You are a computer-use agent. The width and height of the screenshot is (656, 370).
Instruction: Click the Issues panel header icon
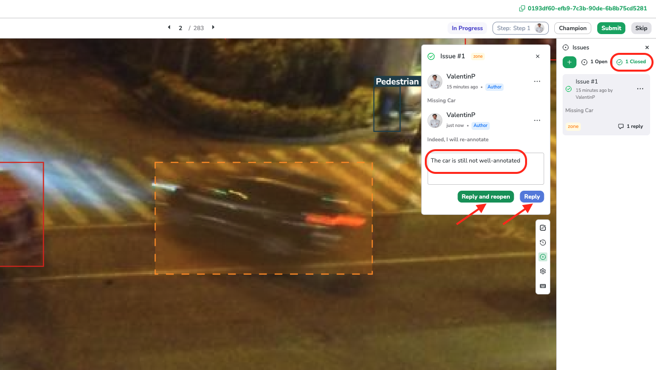[x=566, y=47]
